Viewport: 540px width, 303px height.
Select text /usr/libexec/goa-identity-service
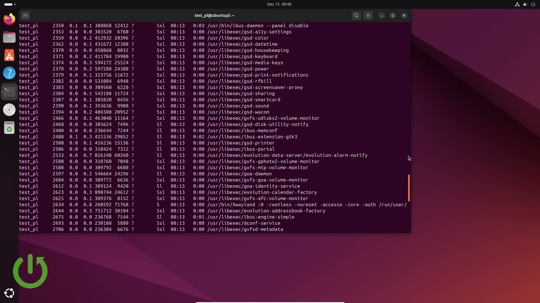click(x=254, y=186)
